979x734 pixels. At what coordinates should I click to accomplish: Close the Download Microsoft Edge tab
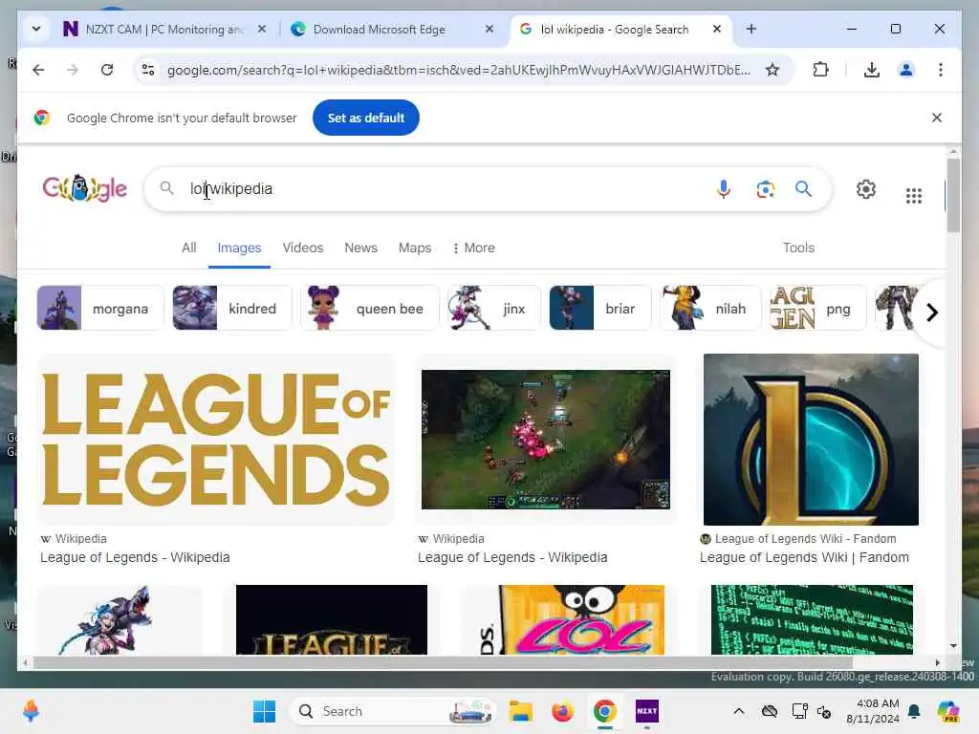pos(489,29)
